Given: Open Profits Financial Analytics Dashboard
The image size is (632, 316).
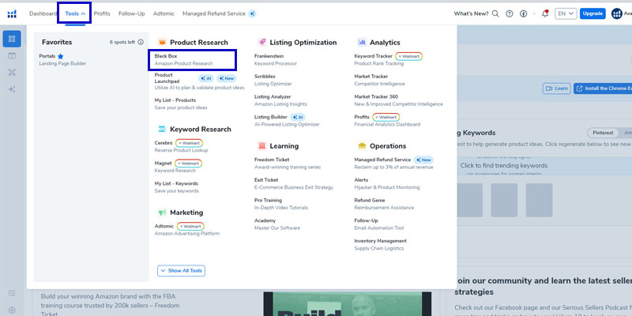Looking at the screenshot, I should (x=387, y=121).
